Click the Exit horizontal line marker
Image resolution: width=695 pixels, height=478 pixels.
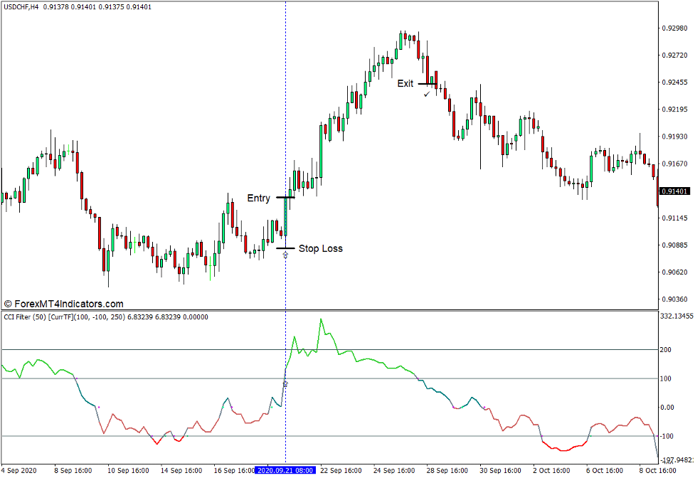pyautogui.click(x=428, y=83)
